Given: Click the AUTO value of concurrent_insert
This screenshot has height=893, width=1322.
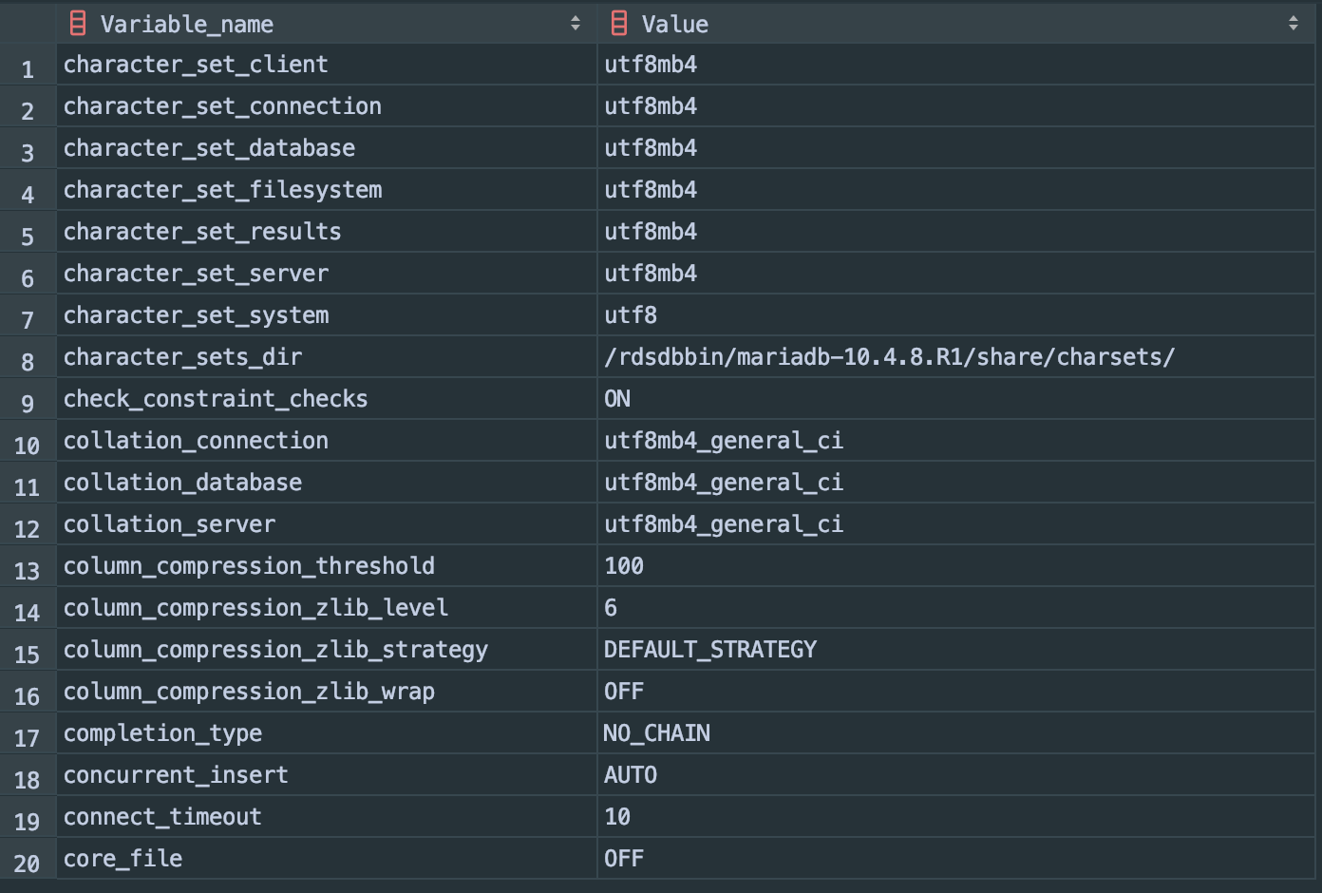Looking at the screenshot, I should [x=631, y=775].
